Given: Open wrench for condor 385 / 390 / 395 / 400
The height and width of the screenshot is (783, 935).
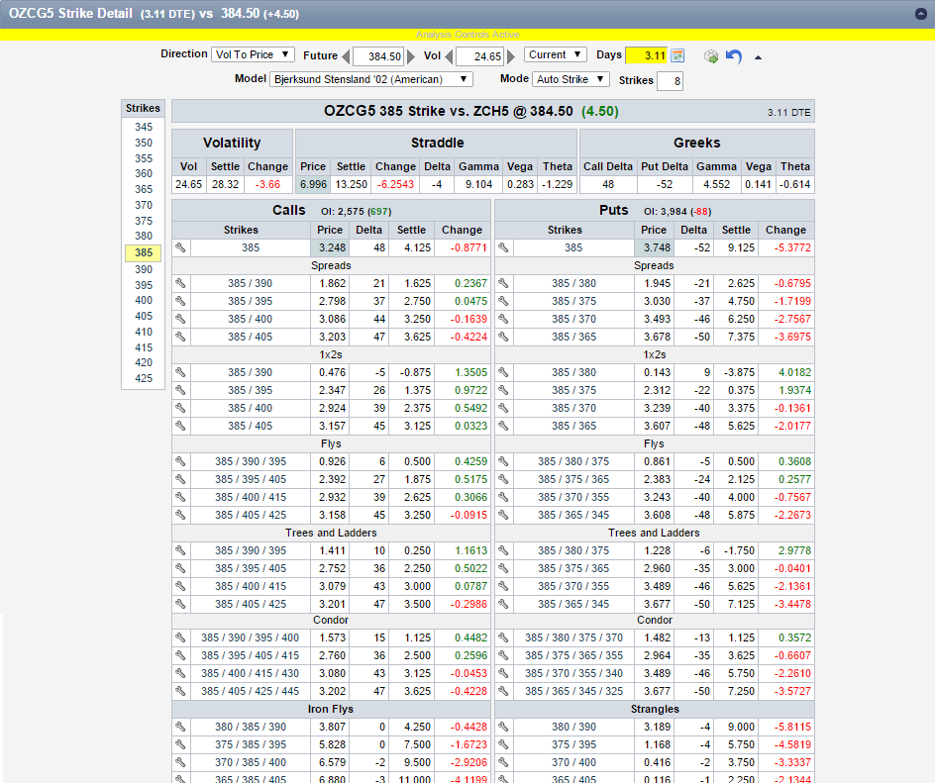Looking at the screenshot, I should [x=180, y=637].
